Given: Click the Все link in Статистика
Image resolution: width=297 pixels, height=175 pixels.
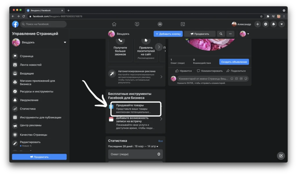Looking at the screenshot, I should pos(160,141).
